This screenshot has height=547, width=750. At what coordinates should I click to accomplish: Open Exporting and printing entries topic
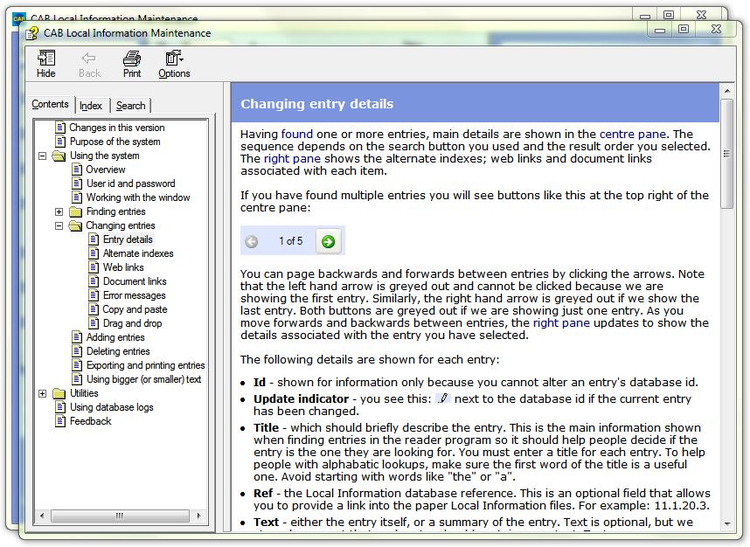(x=145, y=365)
